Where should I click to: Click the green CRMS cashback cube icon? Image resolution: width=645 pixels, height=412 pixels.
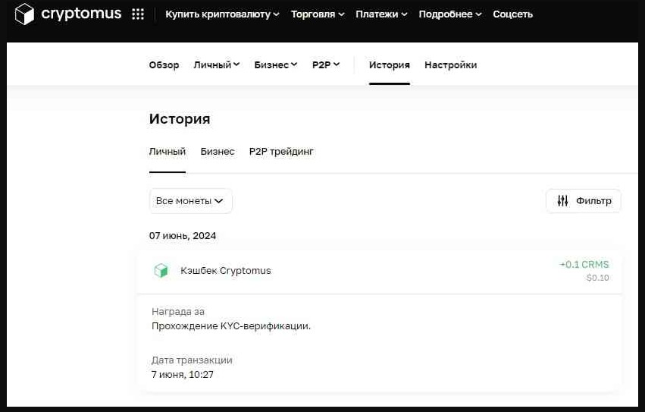tap(161, 271)
